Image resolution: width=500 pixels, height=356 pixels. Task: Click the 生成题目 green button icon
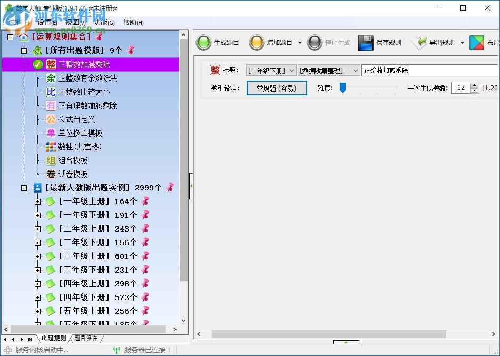203,42
